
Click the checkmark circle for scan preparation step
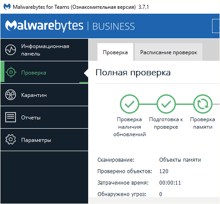[x=166, y=104]
